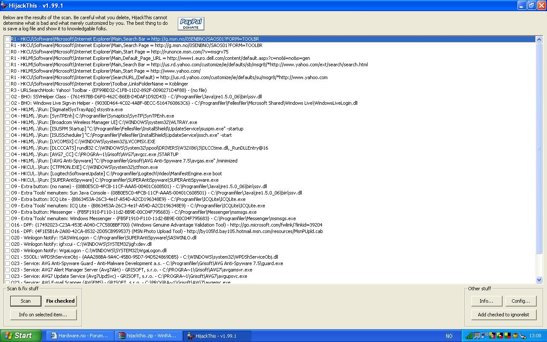
Task: Open the SUPERAntiSpyware bug tray icon
Action: click(x=515, y=336)
